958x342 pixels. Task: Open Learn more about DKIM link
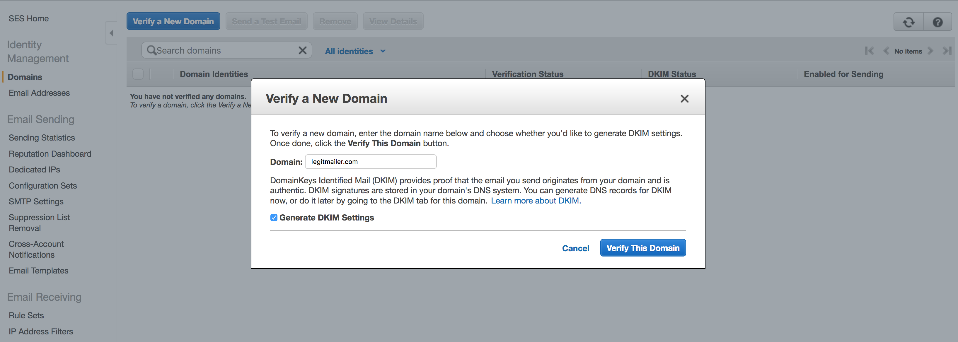tap(536, 201)
